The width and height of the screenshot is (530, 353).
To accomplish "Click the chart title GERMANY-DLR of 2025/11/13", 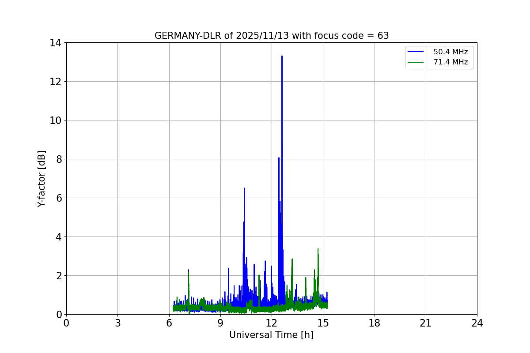I will [272, 36].
